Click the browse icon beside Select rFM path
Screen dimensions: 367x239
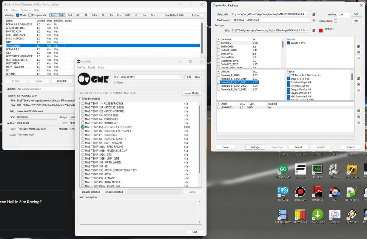tap(314, 14)
